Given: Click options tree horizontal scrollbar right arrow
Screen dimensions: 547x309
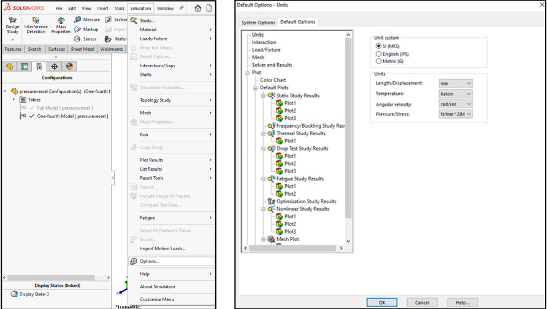Looking at the screenshot, I should [341, 248].
